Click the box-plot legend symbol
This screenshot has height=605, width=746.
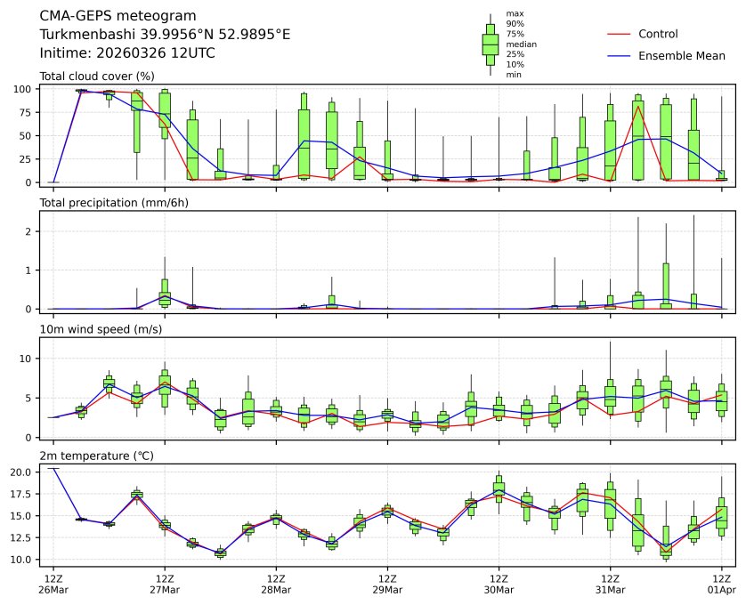[x=490, y=44]
